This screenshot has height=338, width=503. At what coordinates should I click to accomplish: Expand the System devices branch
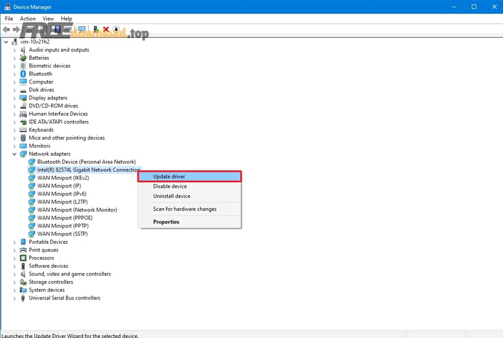(x=15, y=290)
